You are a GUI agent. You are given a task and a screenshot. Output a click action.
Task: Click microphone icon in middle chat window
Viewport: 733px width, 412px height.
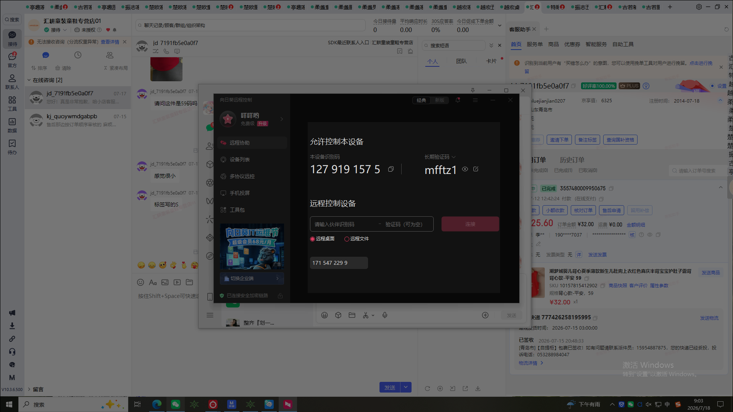coord(385,315)
